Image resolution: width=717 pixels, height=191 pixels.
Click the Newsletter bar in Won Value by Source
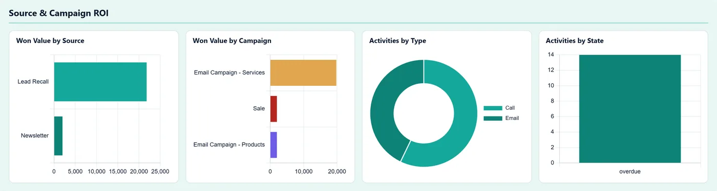[58, 136]
